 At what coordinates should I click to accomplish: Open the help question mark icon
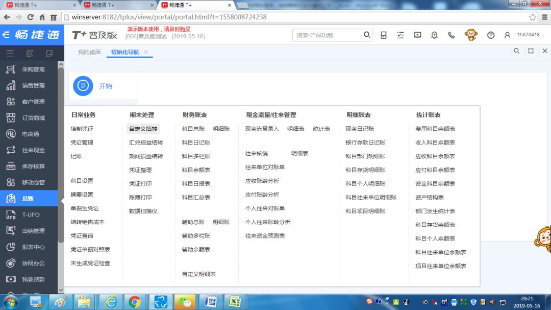point(491,35)
